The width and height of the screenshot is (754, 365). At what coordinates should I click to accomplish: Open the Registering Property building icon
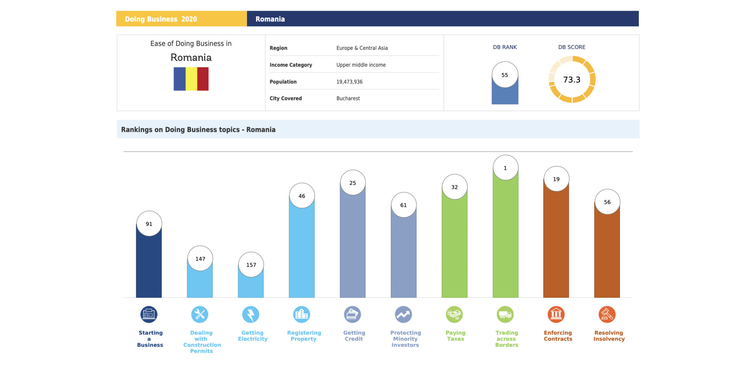click(302, 314)
